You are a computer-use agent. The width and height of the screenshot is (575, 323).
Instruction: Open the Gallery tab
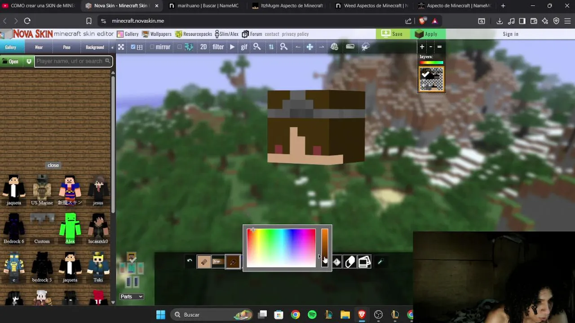tap(10, 47)
